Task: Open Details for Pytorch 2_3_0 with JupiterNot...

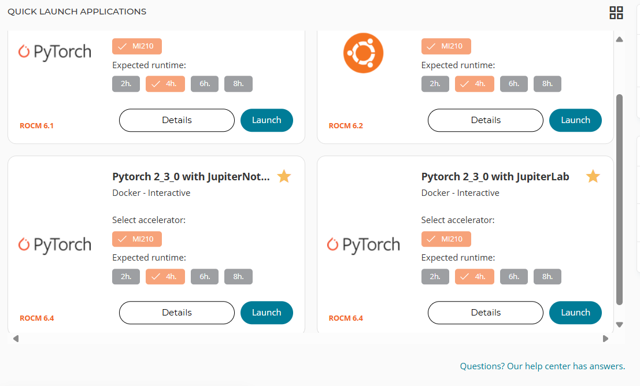Action: tap(177, 313)
